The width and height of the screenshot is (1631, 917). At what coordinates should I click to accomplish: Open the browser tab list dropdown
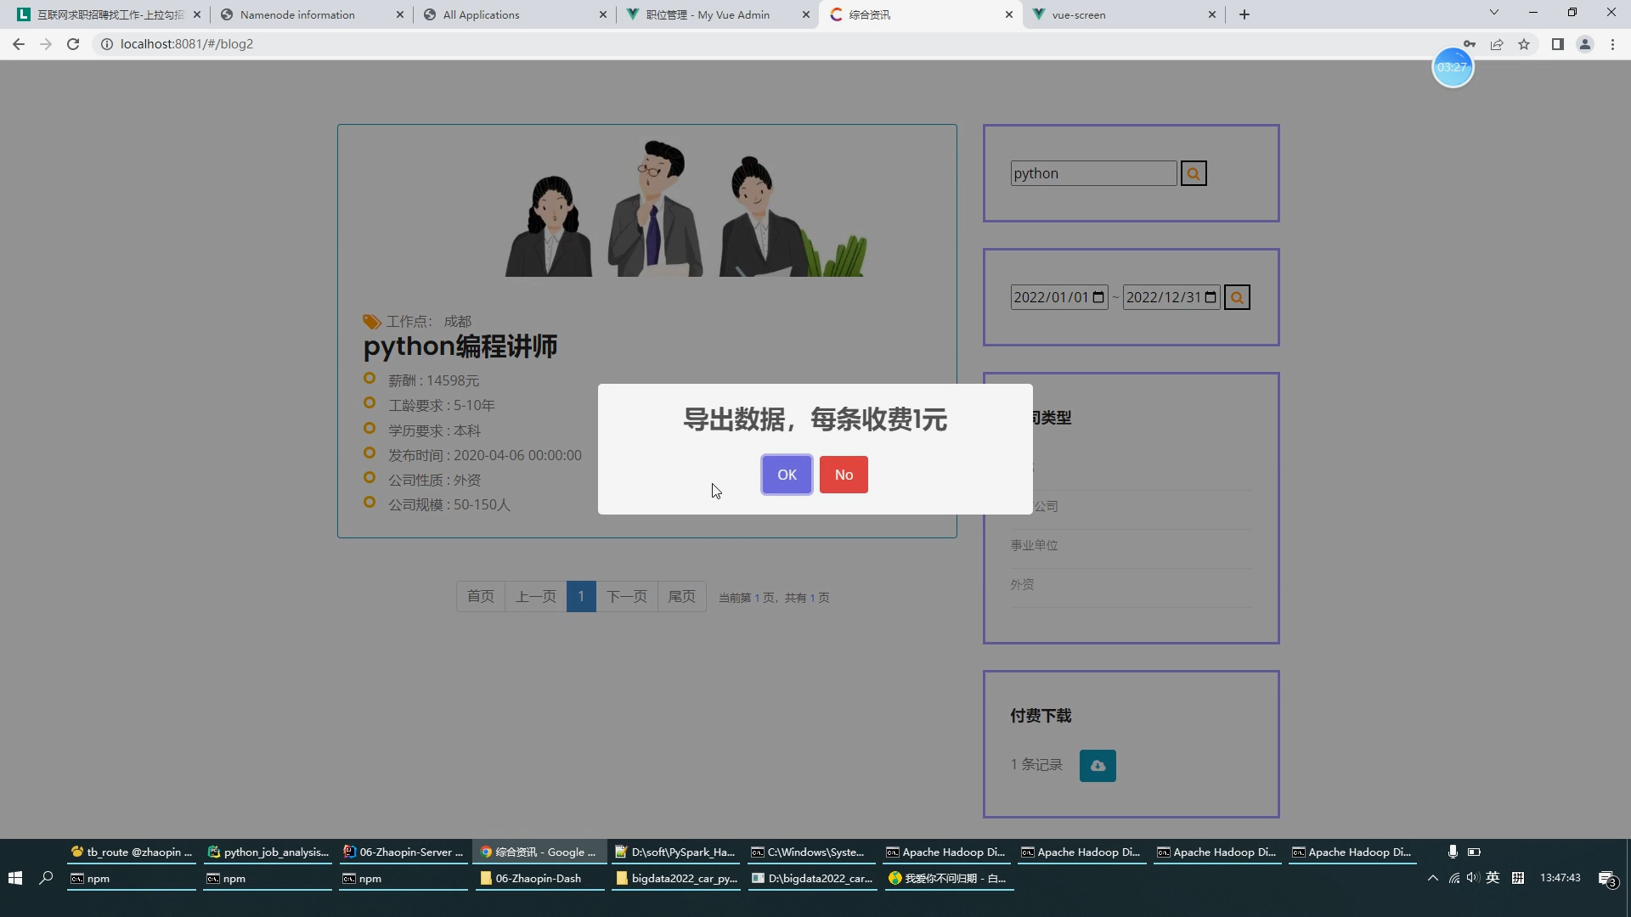pos(1494,13)
